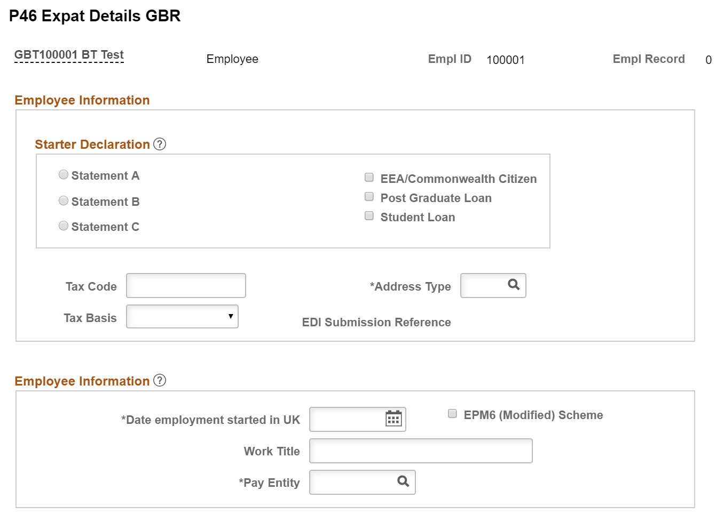Check the Student Loan box
716x514 pixels.
coord(369,215)
